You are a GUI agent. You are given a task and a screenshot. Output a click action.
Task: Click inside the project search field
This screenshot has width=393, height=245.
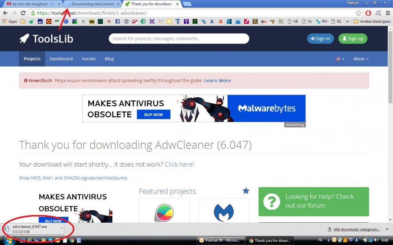click(179, 38)
